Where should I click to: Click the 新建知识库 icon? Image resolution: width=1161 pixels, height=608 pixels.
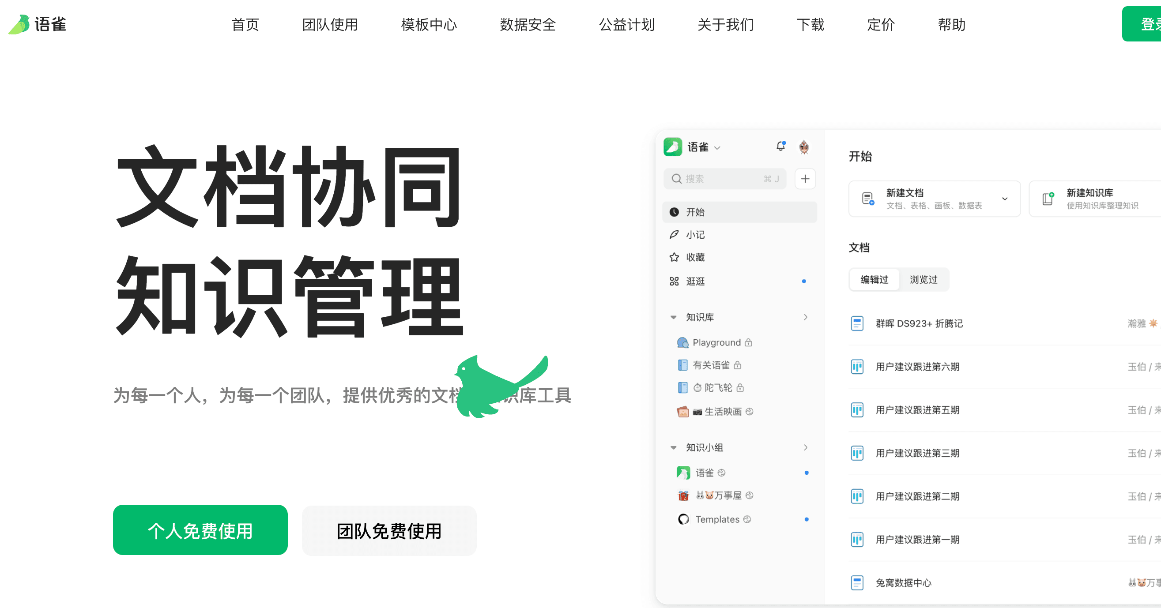pyautogui.click(x=1048, y=199)
